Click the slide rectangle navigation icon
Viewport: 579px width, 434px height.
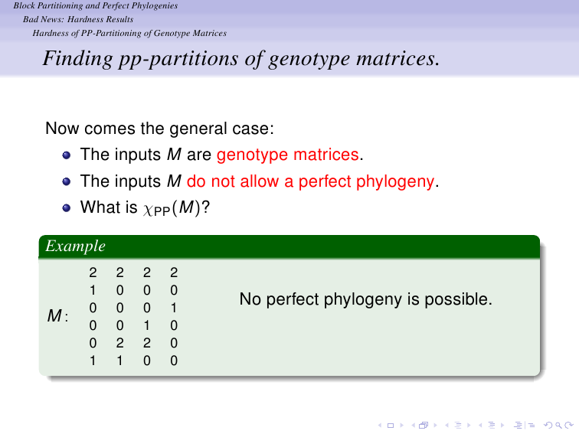pyautogui.click(x=391, y=426)
